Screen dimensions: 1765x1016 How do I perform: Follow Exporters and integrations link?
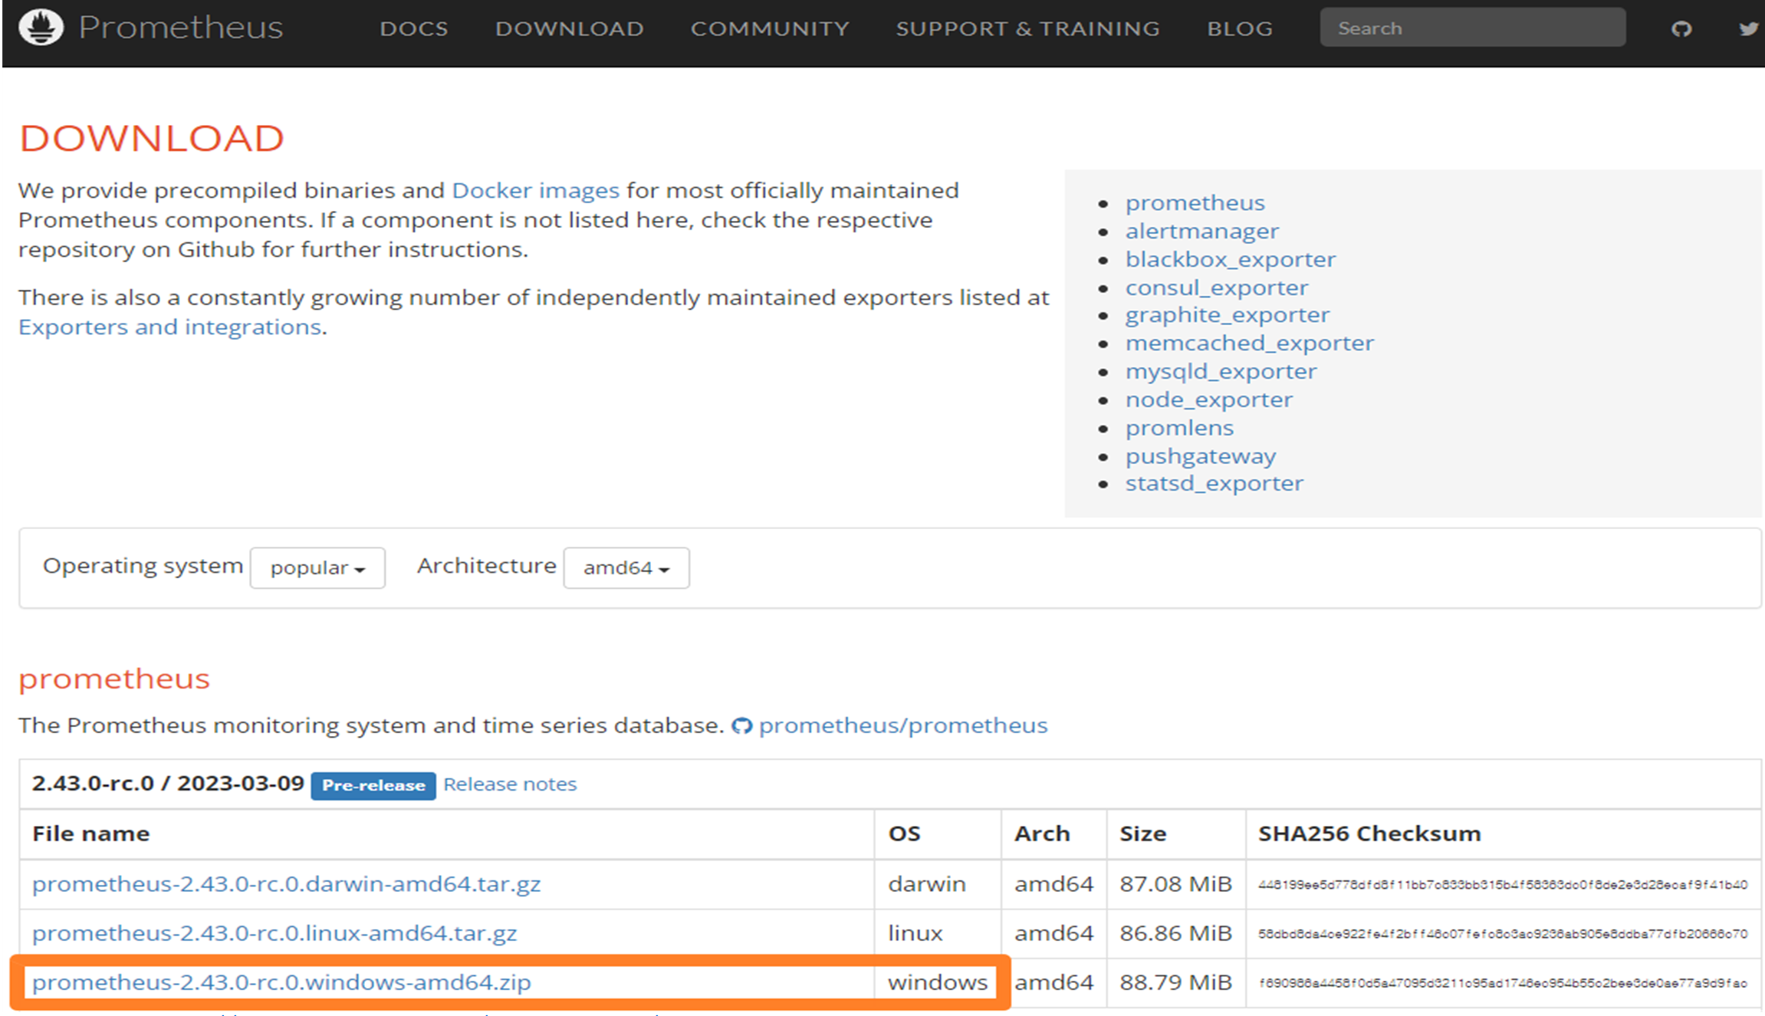[x=169, y=327]
